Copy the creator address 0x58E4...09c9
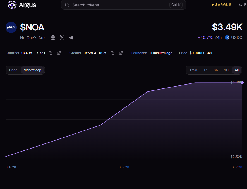 (112, 53)
